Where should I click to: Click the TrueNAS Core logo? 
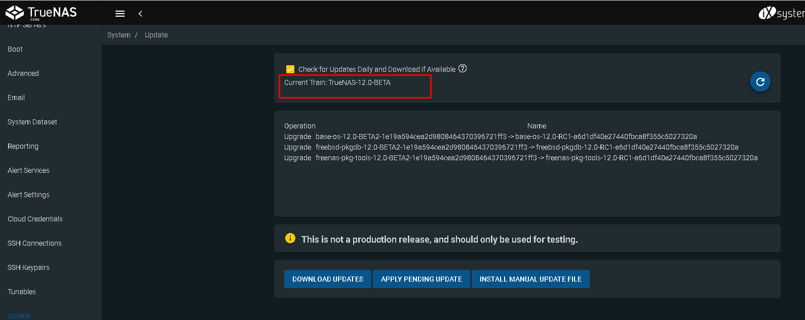(41, 13)
